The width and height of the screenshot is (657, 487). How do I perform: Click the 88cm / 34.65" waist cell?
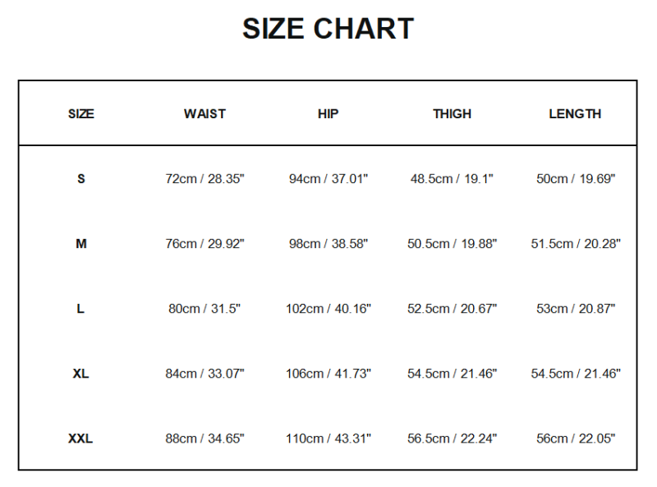click(204, 439)
